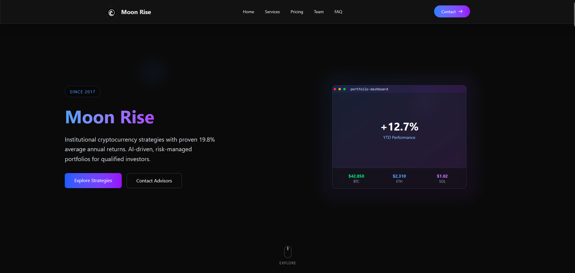
Task: Toggle the SINCE 2017 badge
Action: pyautogui.click(x=82, y=91)
